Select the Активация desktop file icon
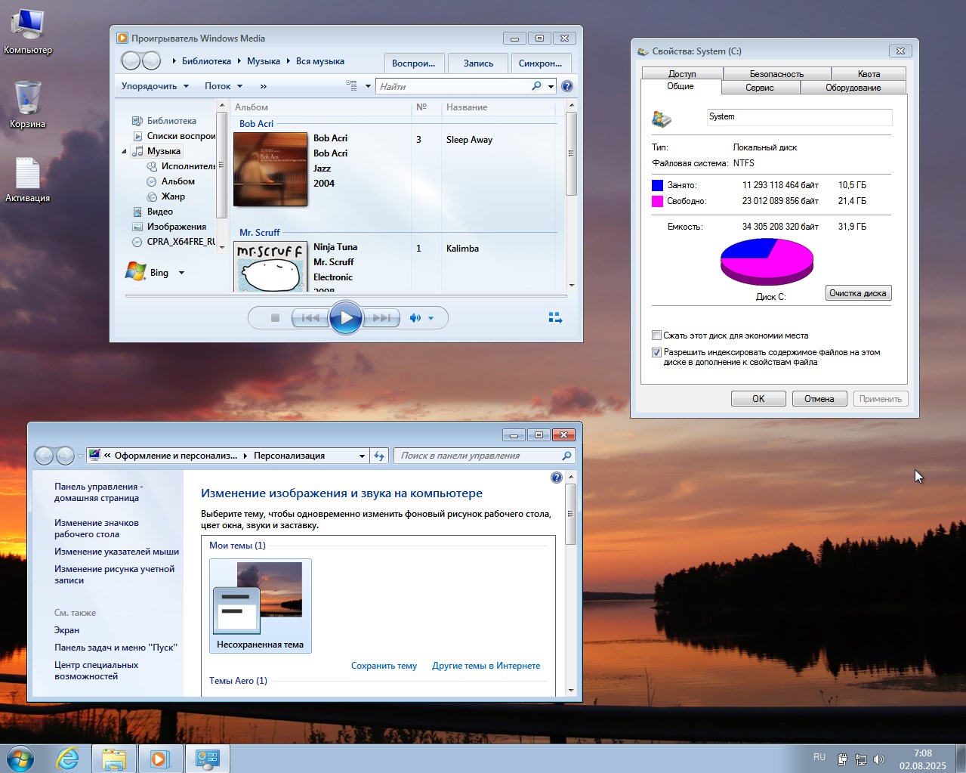The height and width of the screenshot is (773, 966). (x=28, y=180)
